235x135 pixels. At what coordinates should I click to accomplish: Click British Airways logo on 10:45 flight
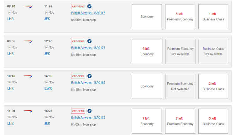pos(28,76)
